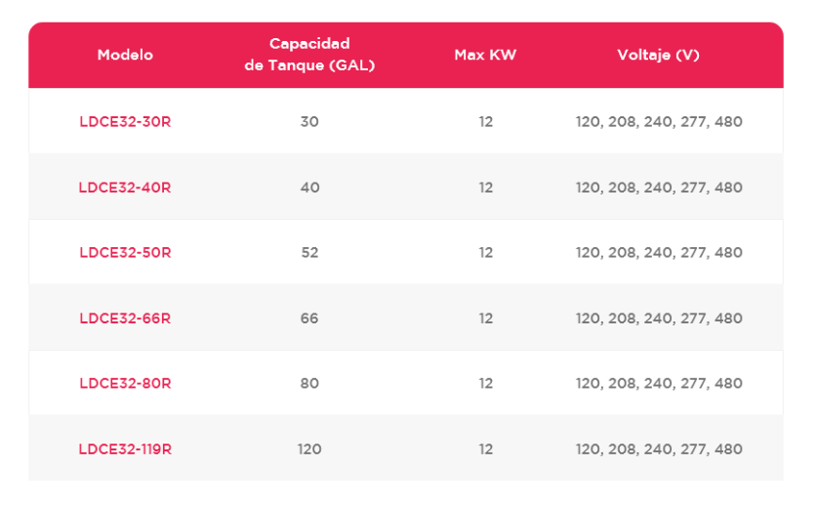Select the 66 gallon capacity cell
This screenshot has height=510, width=818.
point(309,319)
